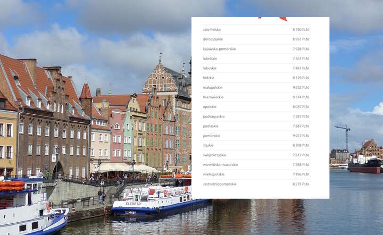Screen dimensions: 383x235
Task: Select the 'cała Polska' row label
Action: [x=212, y=30]
